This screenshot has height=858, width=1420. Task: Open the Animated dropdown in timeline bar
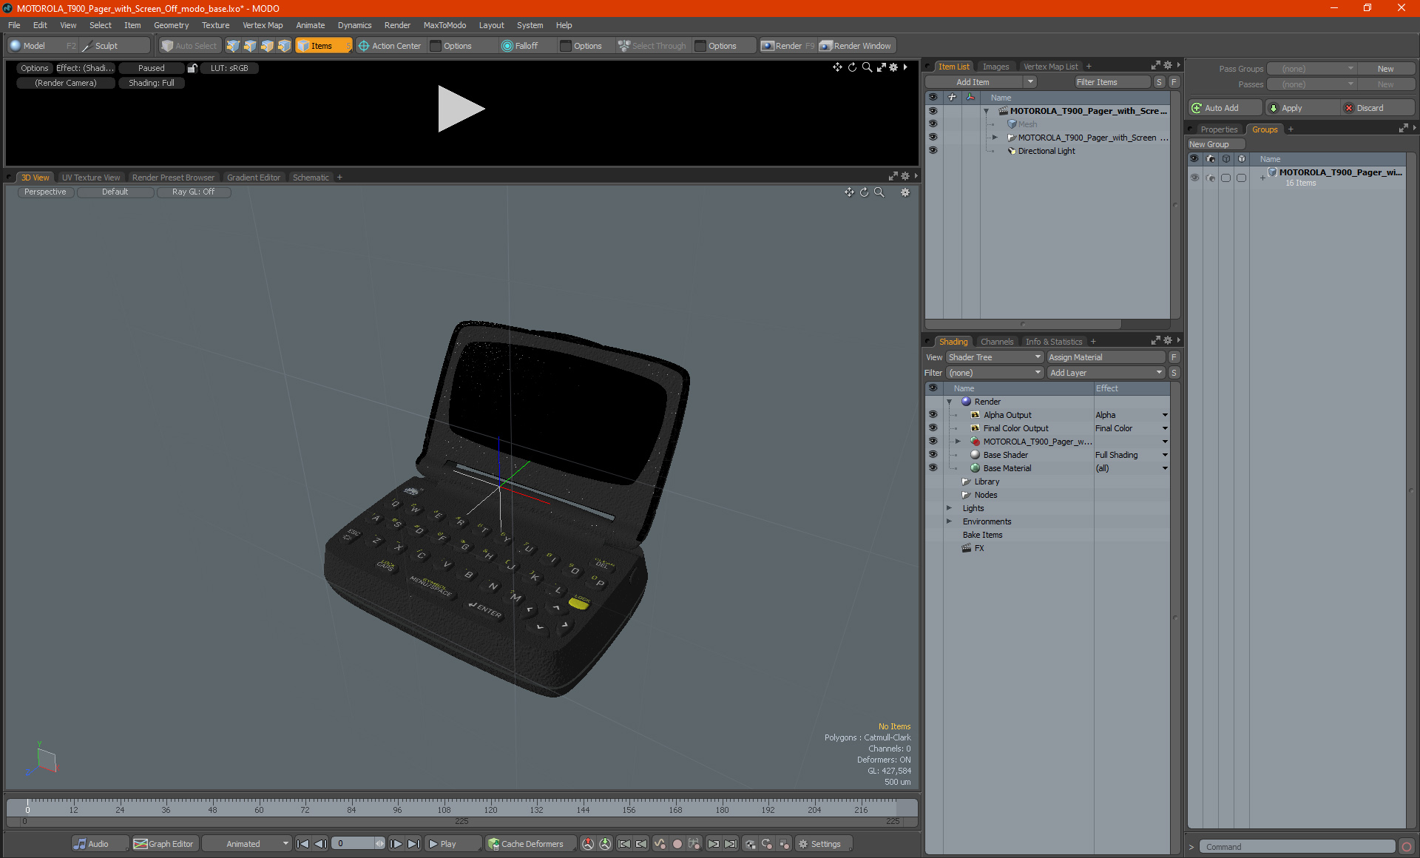[247, 844]
